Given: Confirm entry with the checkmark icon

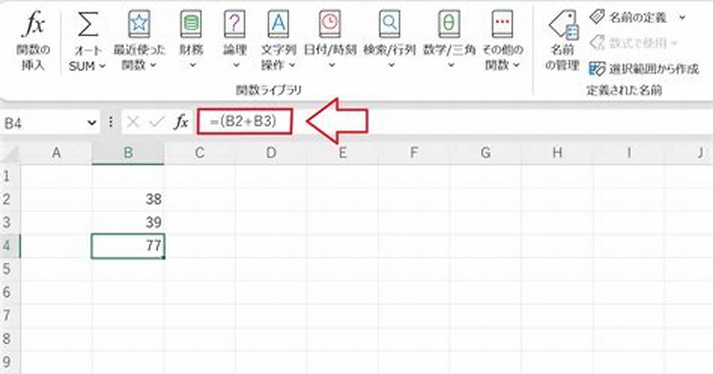Looking at the screenshot, I should coord(156,122).
